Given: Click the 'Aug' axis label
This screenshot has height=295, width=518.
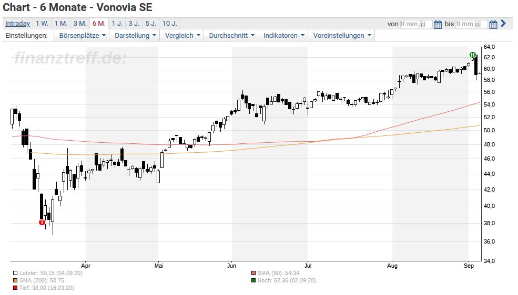Looking at the screenshot, I should (x=392, y=266).
